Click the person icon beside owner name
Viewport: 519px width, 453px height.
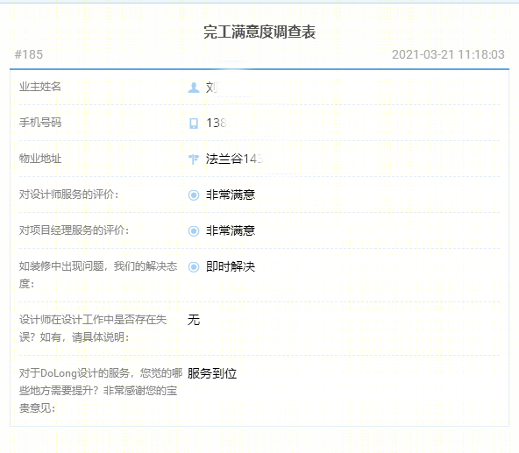(194, 88)
